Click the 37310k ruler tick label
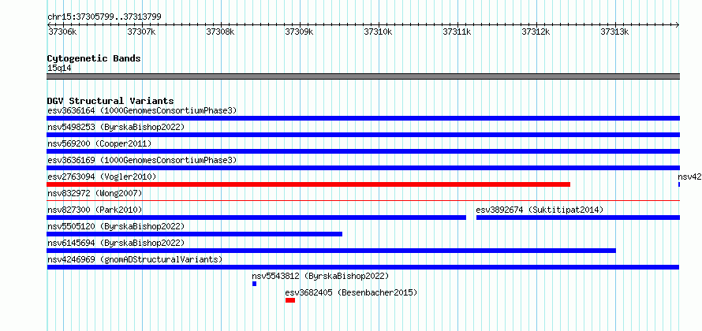This screenshot has height=331, width=702. click(378, 32)
